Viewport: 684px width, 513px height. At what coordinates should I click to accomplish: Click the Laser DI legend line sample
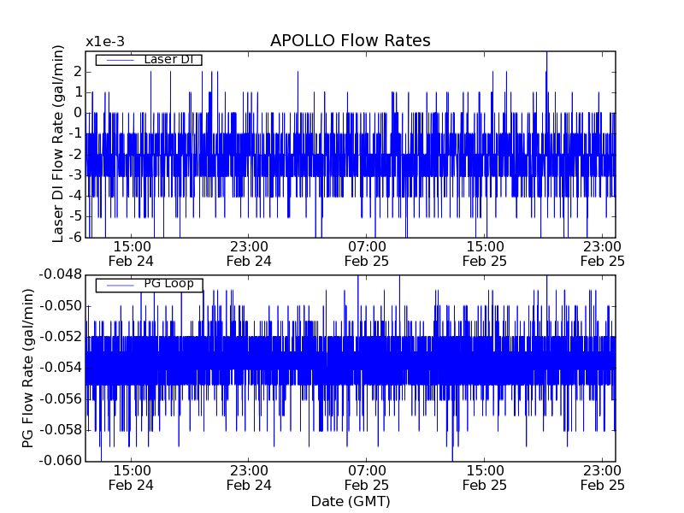(115, 59)
